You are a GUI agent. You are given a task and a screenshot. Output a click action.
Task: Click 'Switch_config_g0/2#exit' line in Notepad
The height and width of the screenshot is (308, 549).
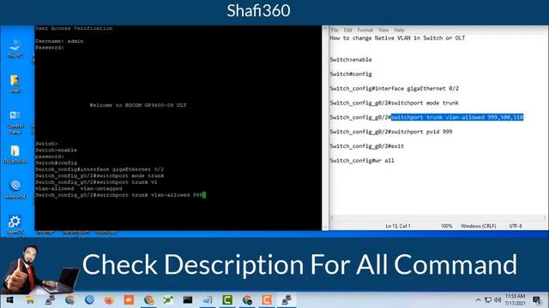(x=366, y=146)
